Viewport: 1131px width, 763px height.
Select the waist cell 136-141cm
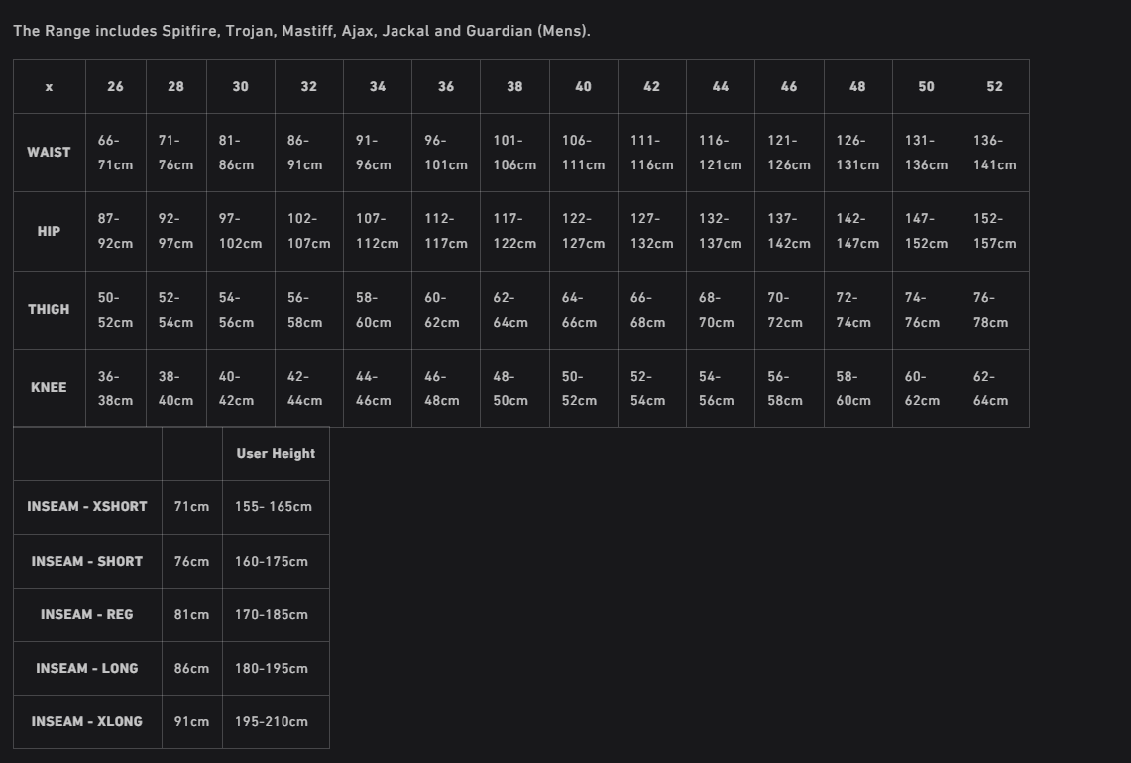tap(994, 153)
